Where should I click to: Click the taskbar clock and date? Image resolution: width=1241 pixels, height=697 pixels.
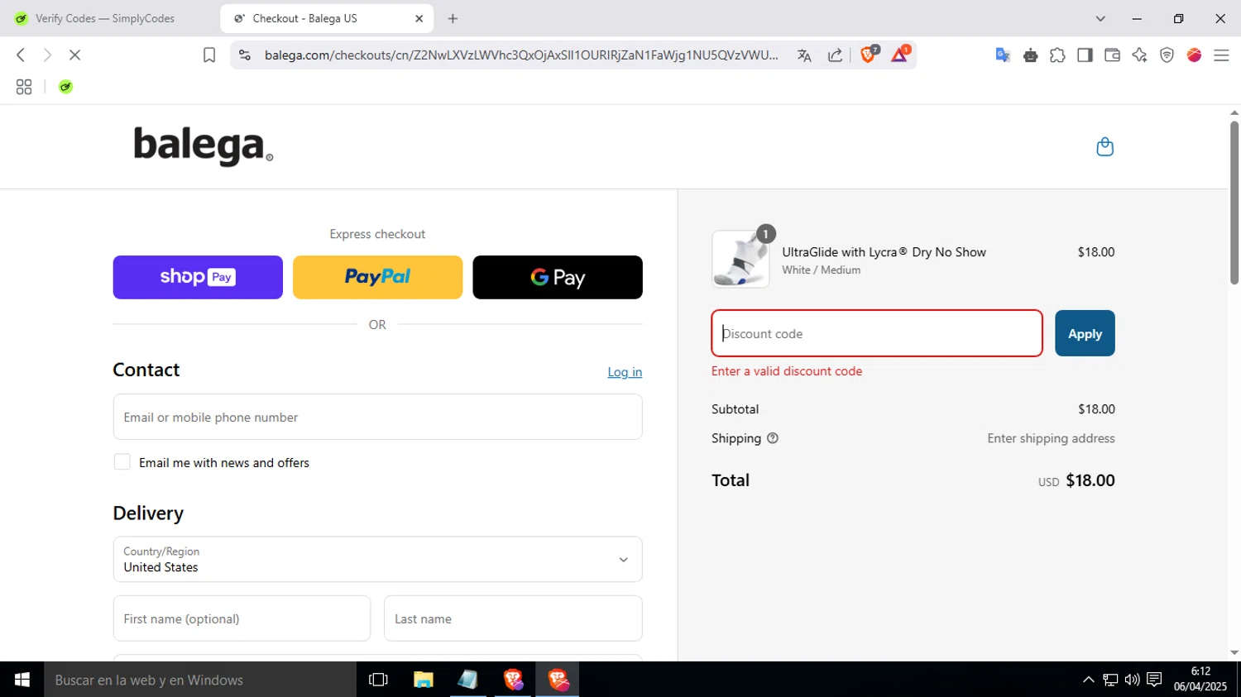click(1200, 680)
